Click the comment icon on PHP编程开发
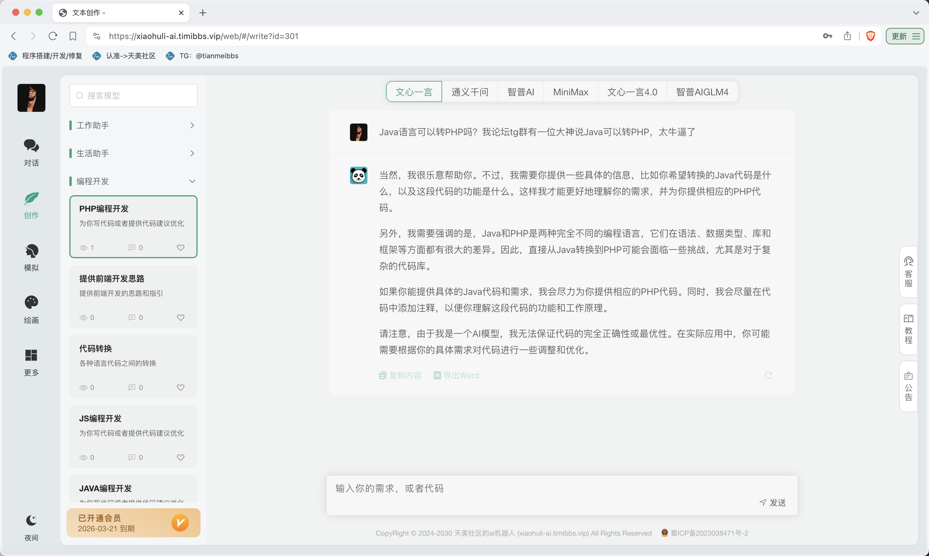929x556 pixels. [132, 248]
